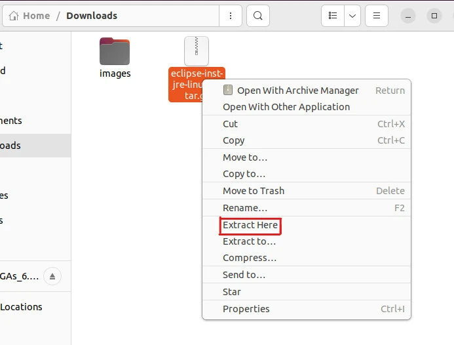
Task: Open Properties from context menu
Action: click(246, 309)
